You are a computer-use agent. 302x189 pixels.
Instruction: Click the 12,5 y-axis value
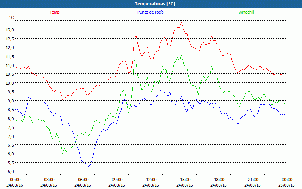(x=11, y=39)
